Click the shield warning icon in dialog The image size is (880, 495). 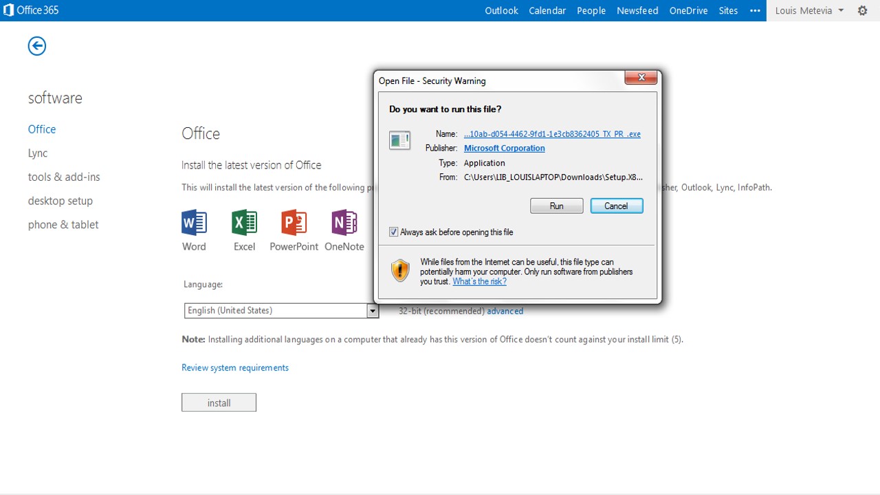(x=400, y=271)
